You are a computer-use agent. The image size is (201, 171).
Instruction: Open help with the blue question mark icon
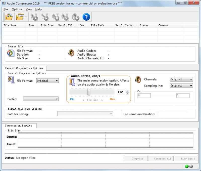86,17
